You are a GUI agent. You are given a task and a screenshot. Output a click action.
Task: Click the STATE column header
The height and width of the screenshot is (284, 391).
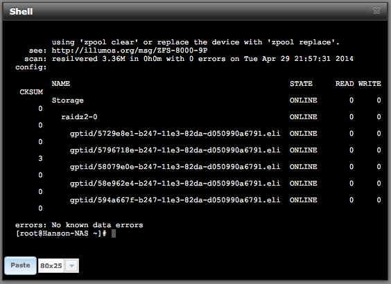(x=301, y=84)
